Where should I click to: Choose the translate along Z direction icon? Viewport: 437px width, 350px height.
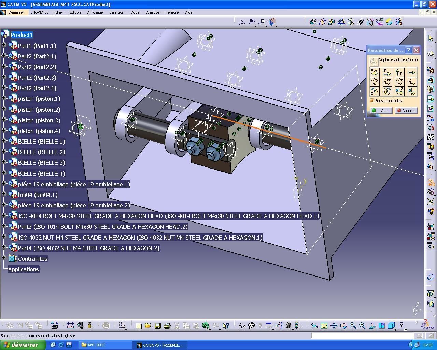[x=399, y=72]
